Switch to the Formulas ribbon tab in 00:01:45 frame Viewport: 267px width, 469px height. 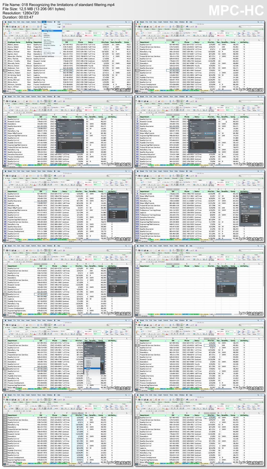175,178
